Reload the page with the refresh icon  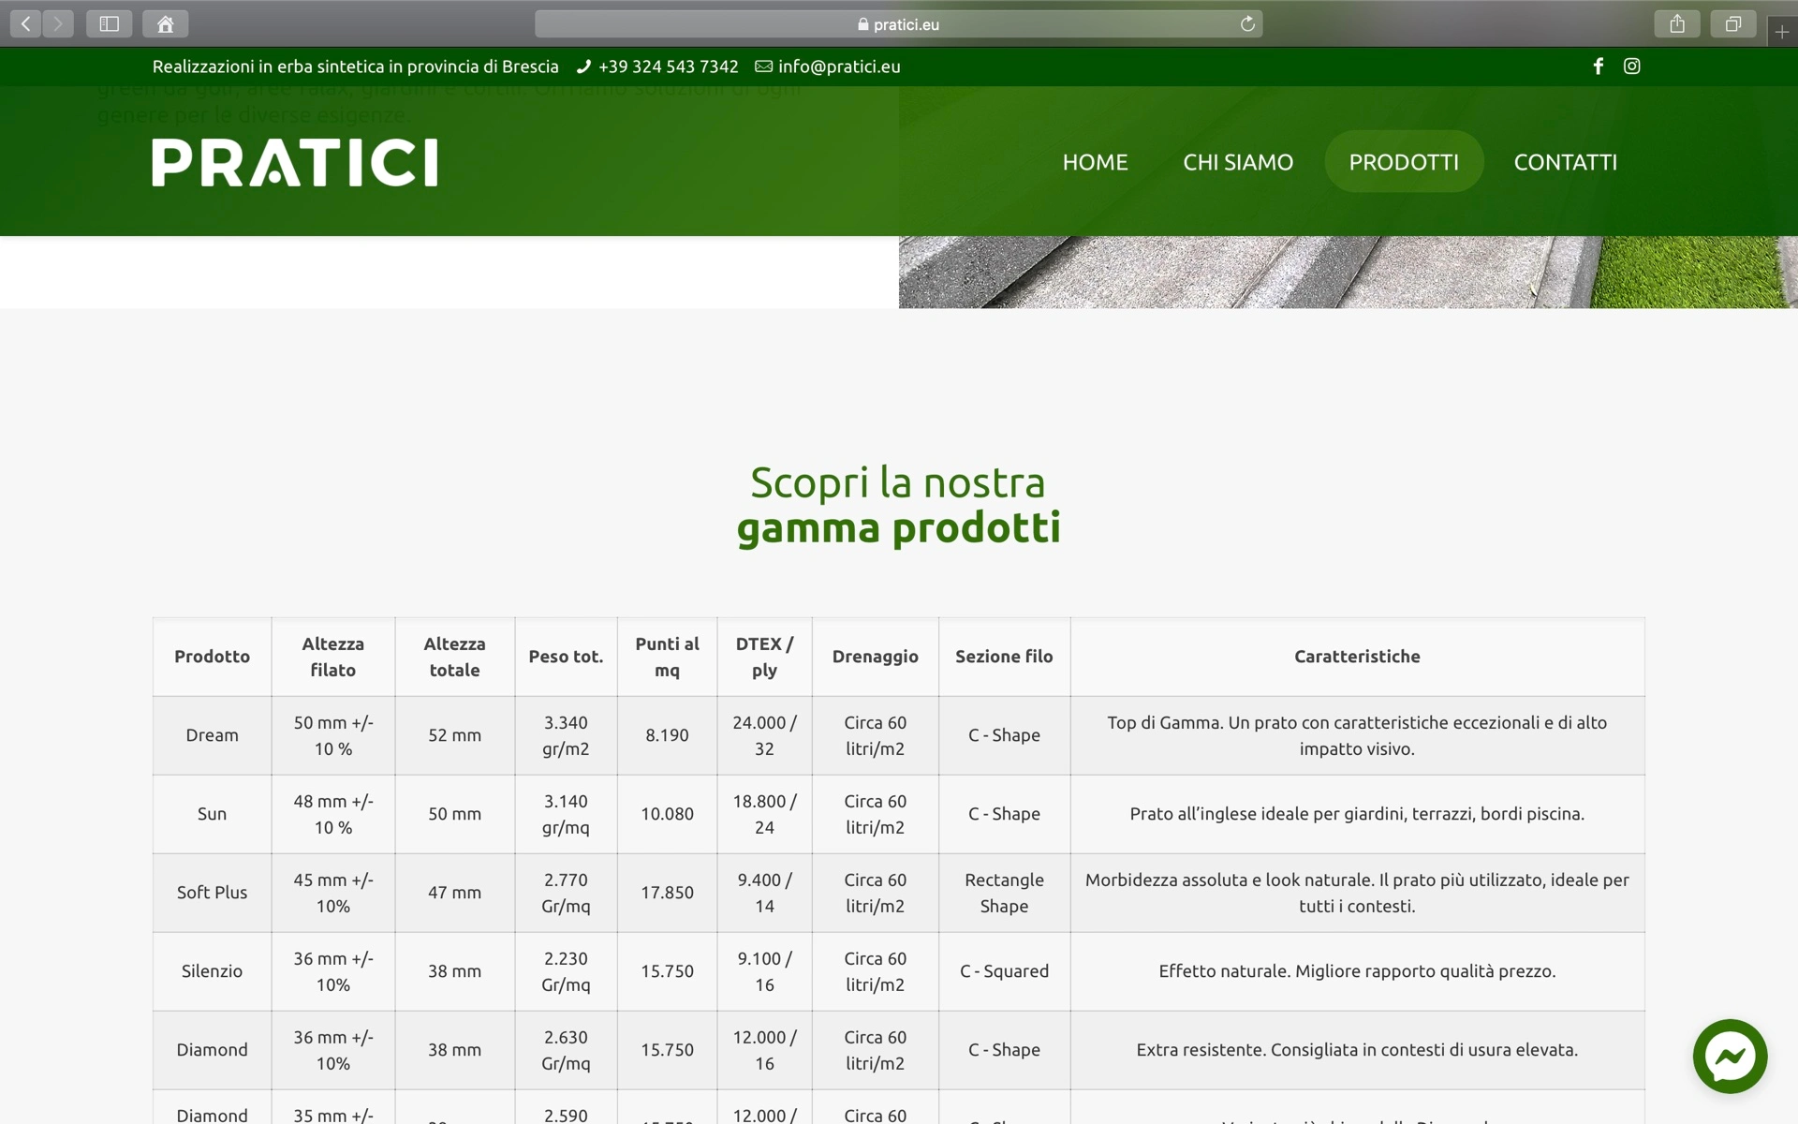(x=1247, y=24)
